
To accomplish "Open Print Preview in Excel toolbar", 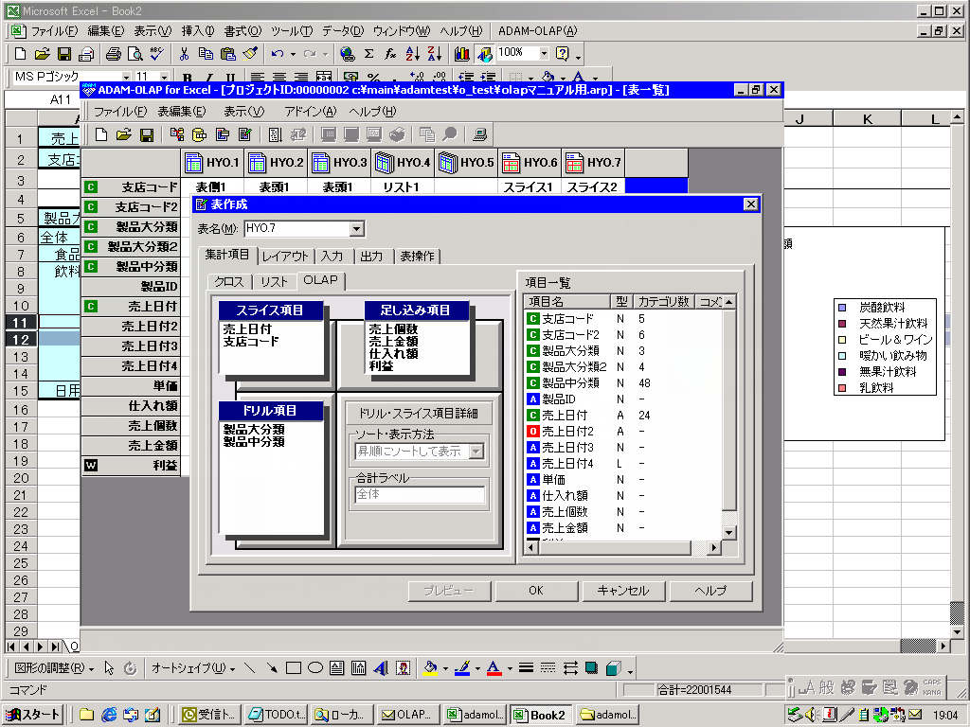I will 135,54.
